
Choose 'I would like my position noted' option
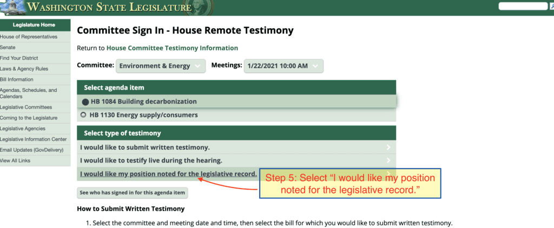168,173
